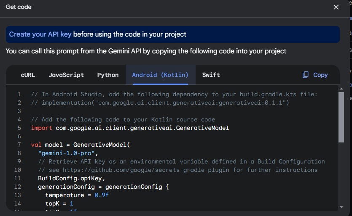Click the vertical scrollbar thumb

pyautogui.click(x=341, y=117)
